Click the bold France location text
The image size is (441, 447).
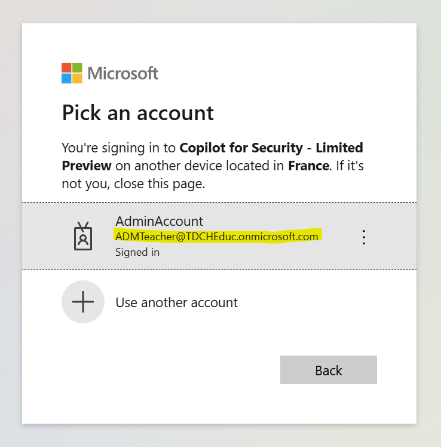(309, 166)
